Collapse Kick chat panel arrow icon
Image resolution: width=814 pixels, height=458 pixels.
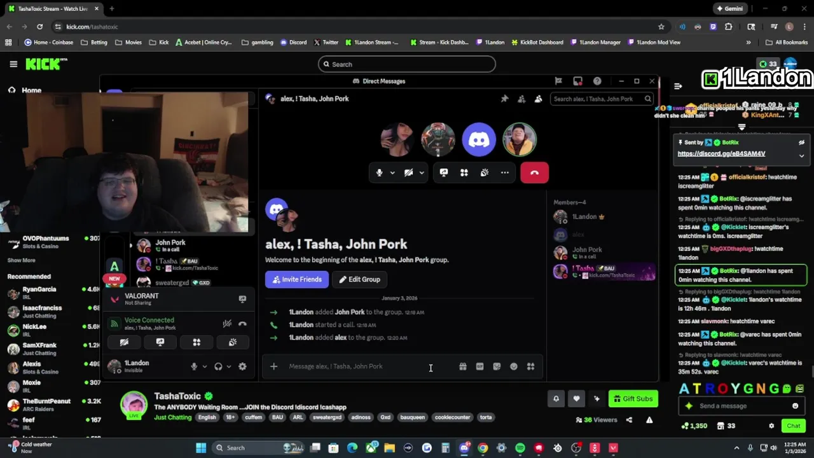678,86
